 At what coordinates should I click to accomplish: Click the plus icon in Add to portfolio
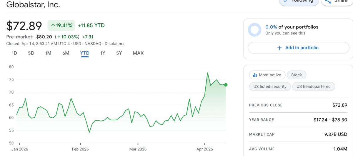(279, 48)
